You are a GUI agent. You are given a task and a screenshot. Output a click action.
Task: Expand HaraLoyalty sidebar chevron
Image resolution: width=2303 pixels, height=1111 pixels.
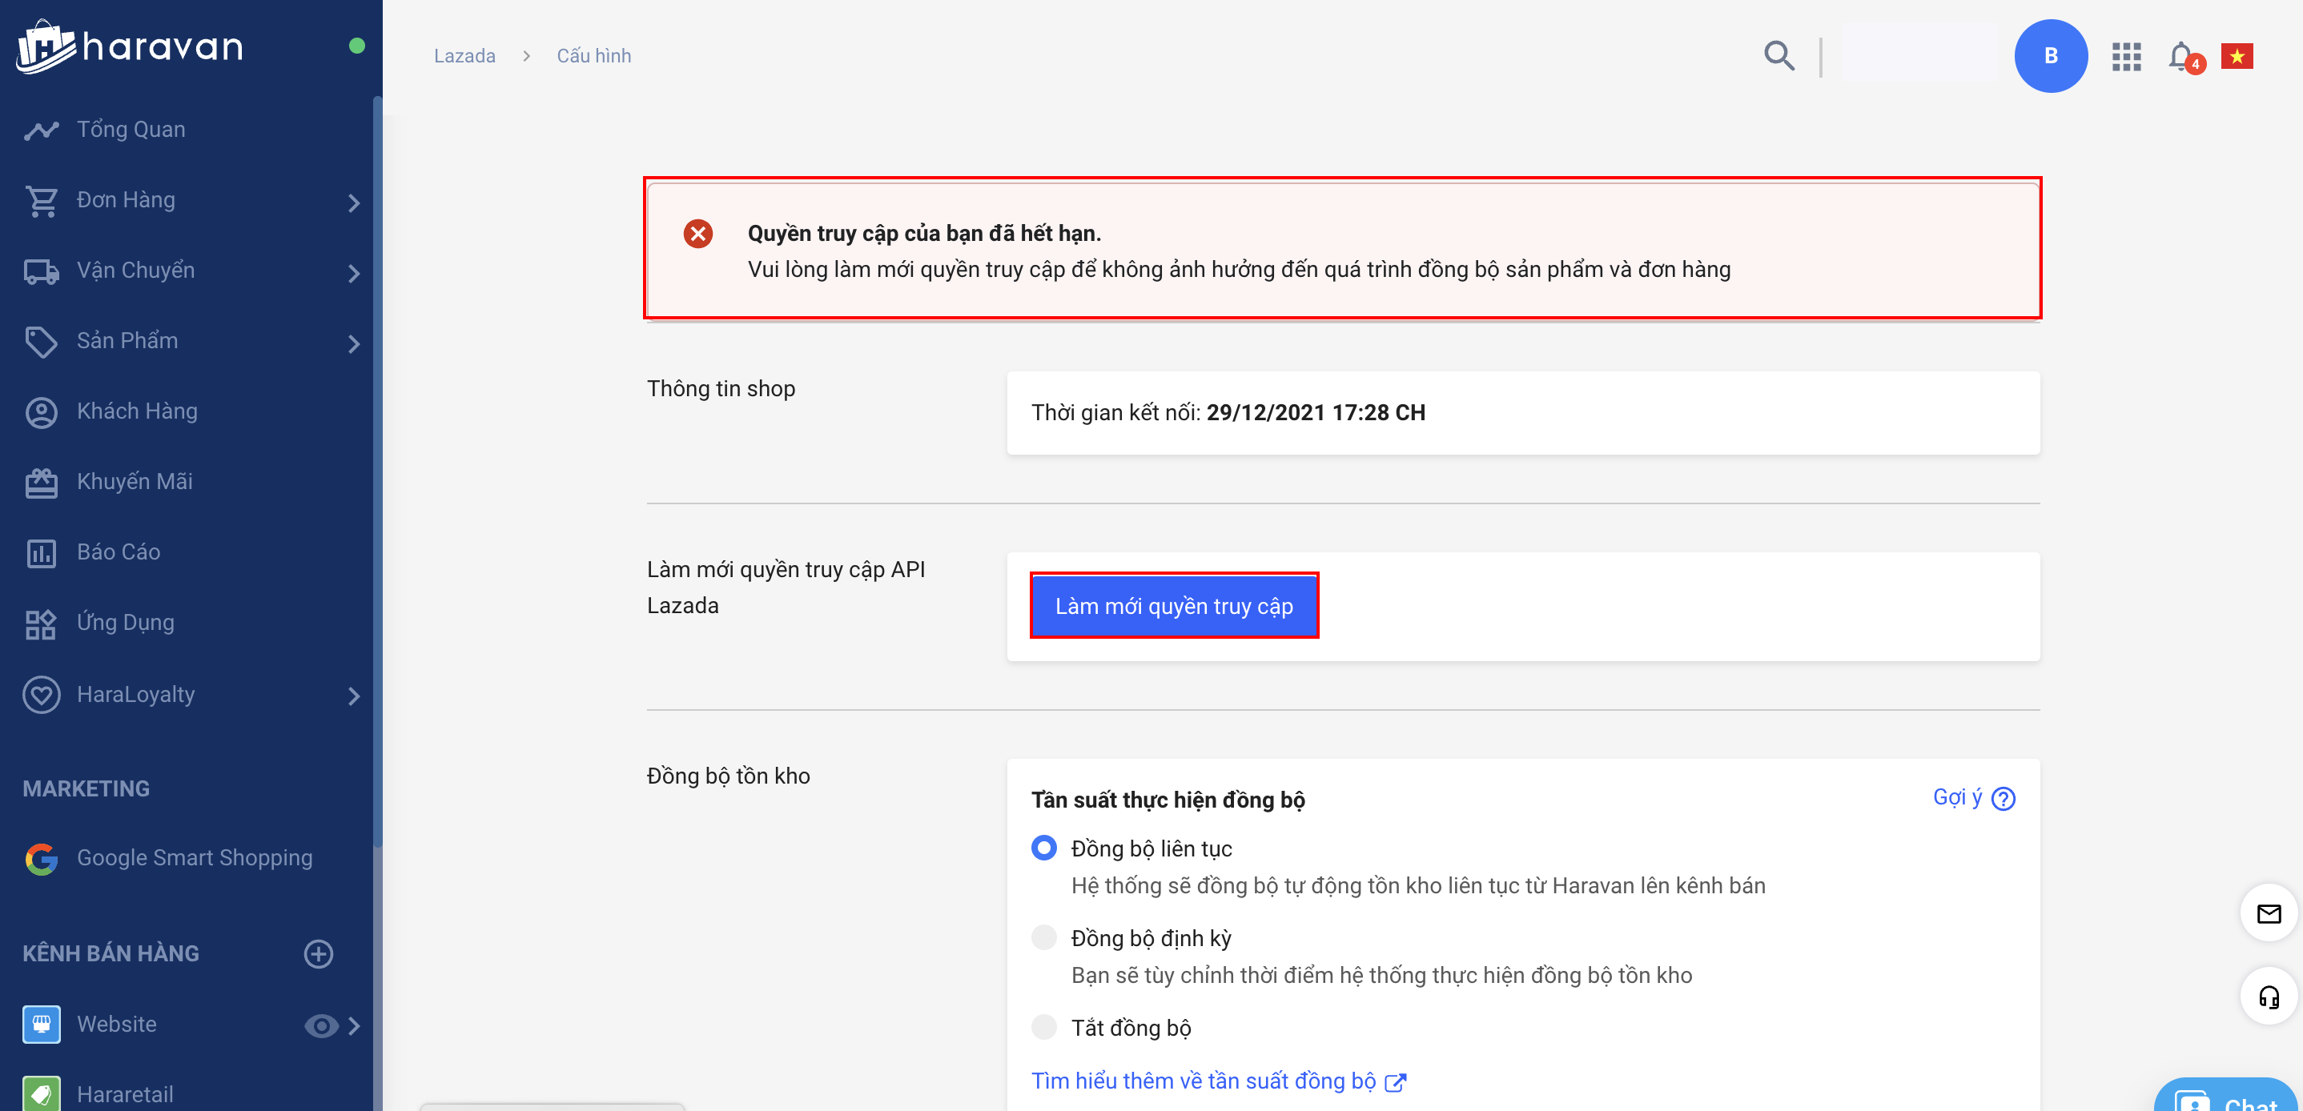coord(354,696)
